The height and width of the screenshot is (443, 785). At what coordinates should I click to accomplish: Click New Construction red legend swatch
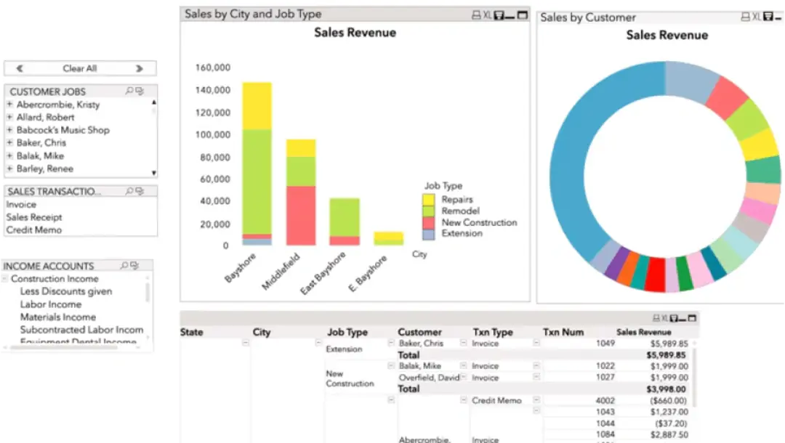429,222
